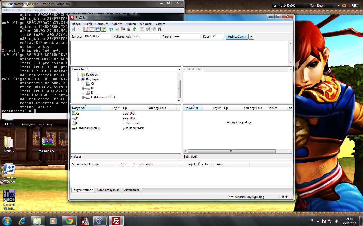
Task: Open the Site Manager from FileZilla toolbar
Action: [74, 29]
